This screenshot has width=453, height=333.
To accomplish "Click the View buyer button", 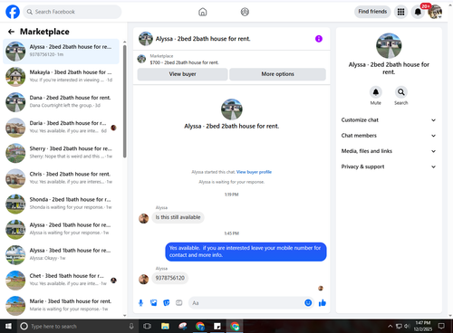I will [x=182, y=74].
